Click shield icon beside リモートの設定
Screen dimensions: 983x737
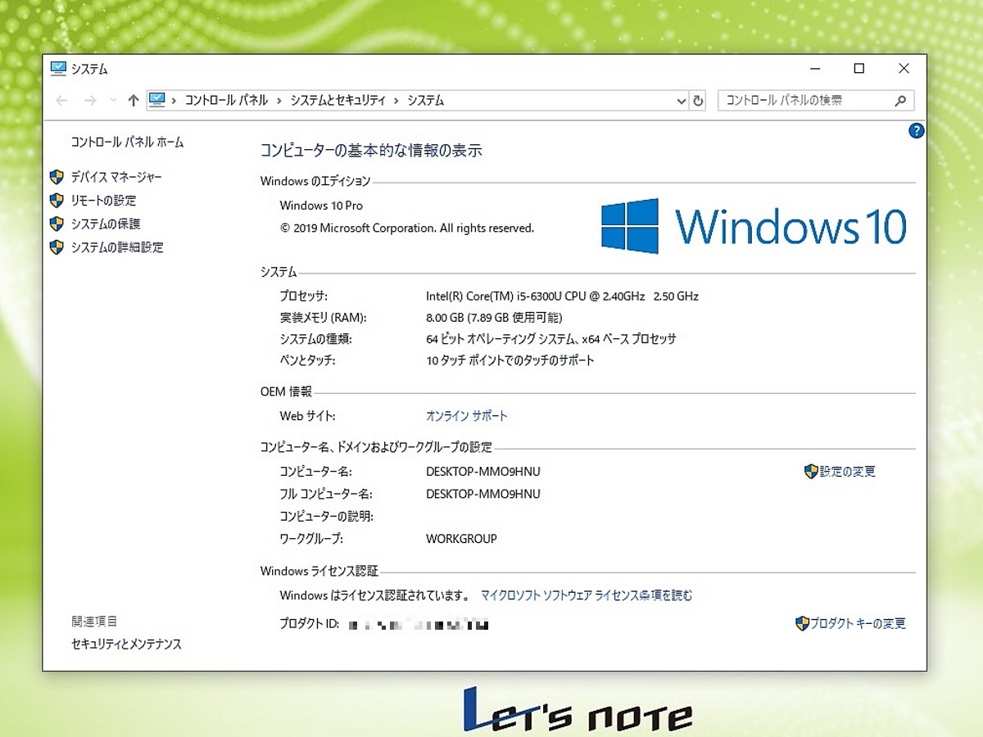pos(57,201)
